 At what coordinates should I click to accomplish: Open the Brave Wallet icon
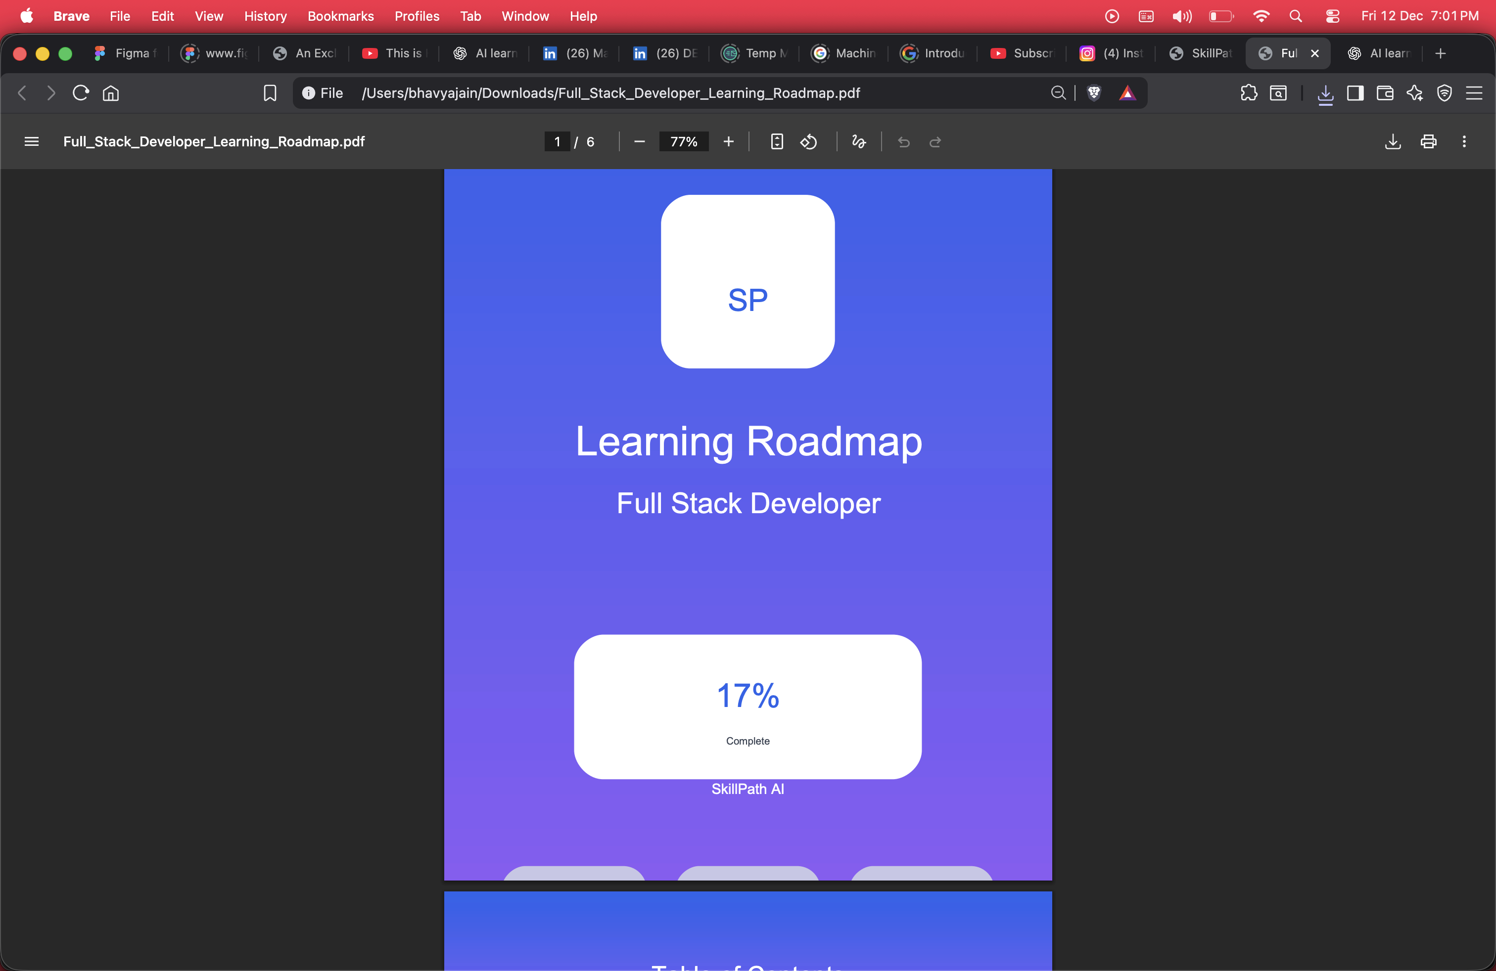coord(1385,93)
